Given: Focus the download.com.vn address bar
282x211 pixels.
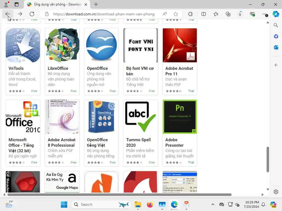Looking at the screenshot, I should coord(104,14).
